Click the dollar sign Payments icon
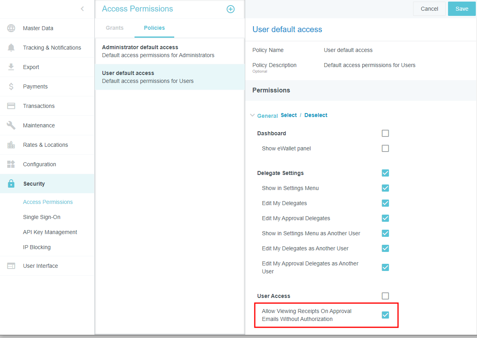The image size is (477, 338). [11, 86]
